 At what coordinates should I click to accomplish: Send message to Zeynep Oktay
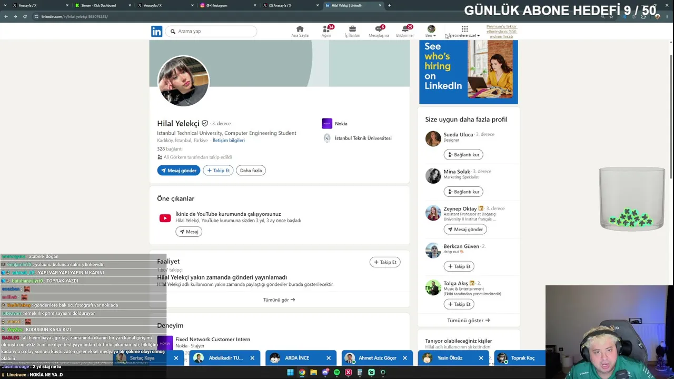(x=465, y=230)
